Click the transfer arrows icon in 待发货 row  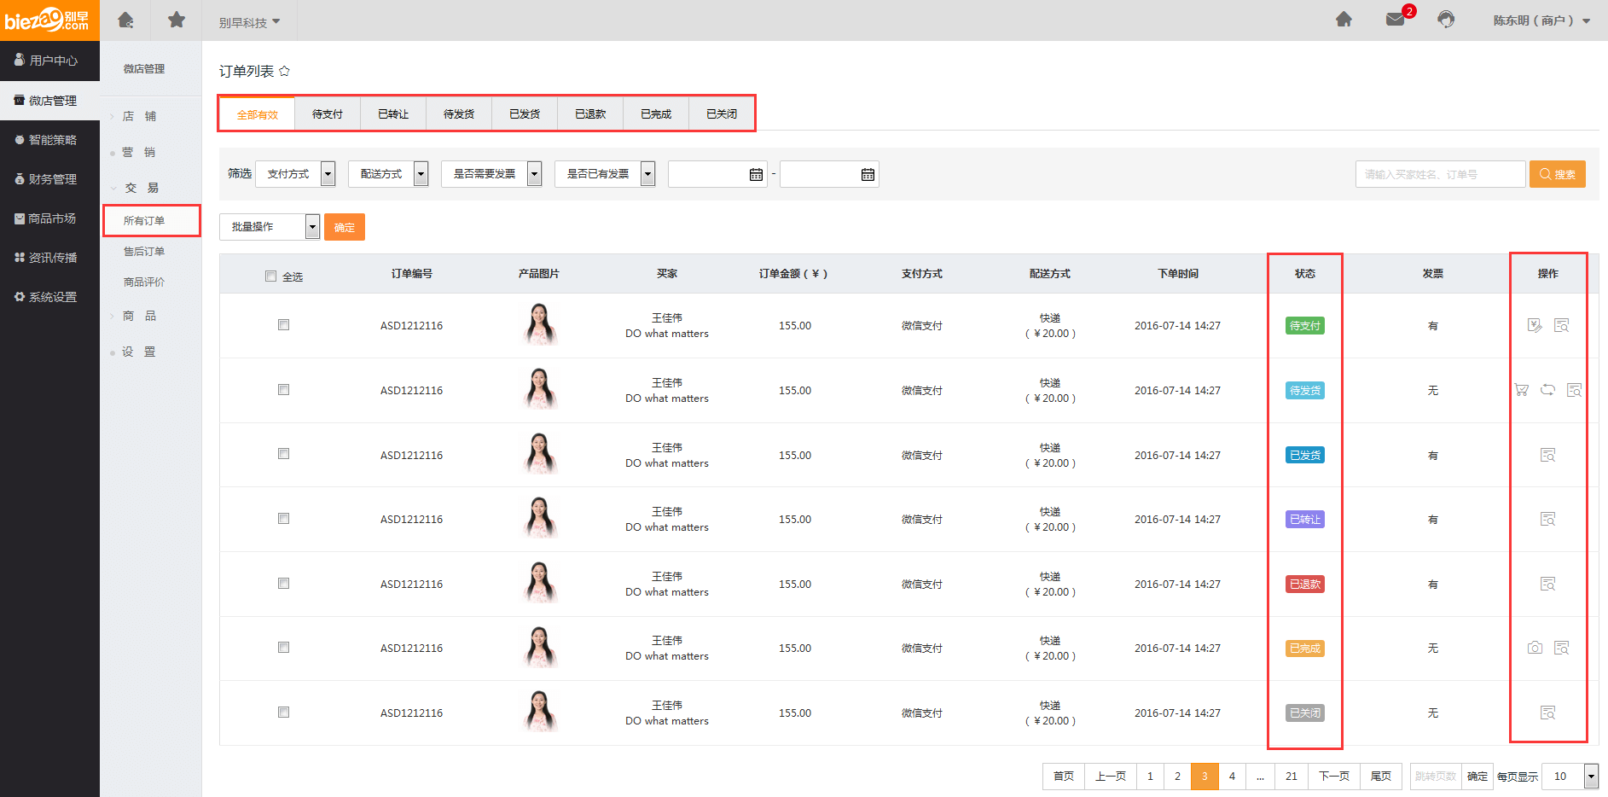(1547, 390)
